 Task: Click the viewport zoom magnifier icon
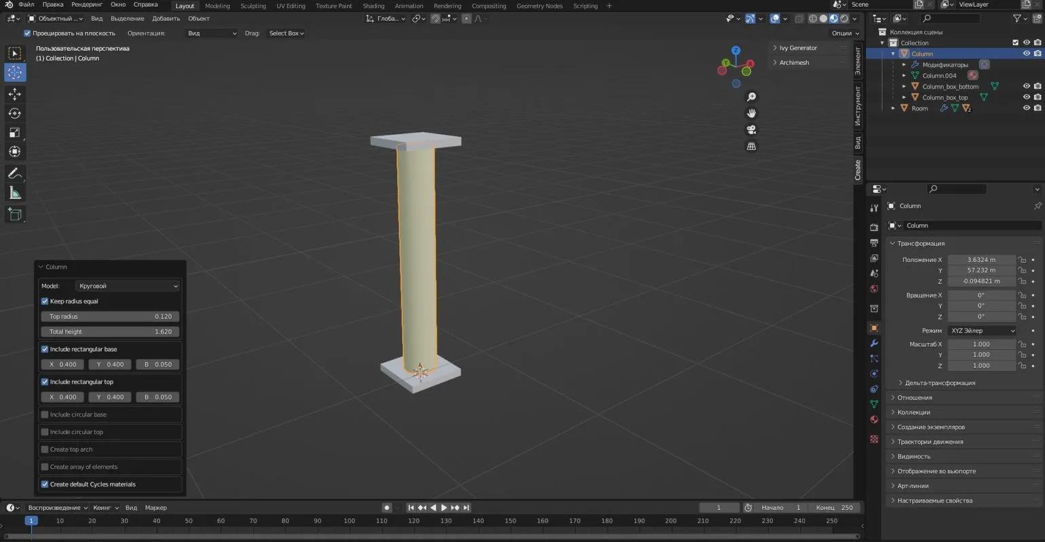tap(751, 97)
